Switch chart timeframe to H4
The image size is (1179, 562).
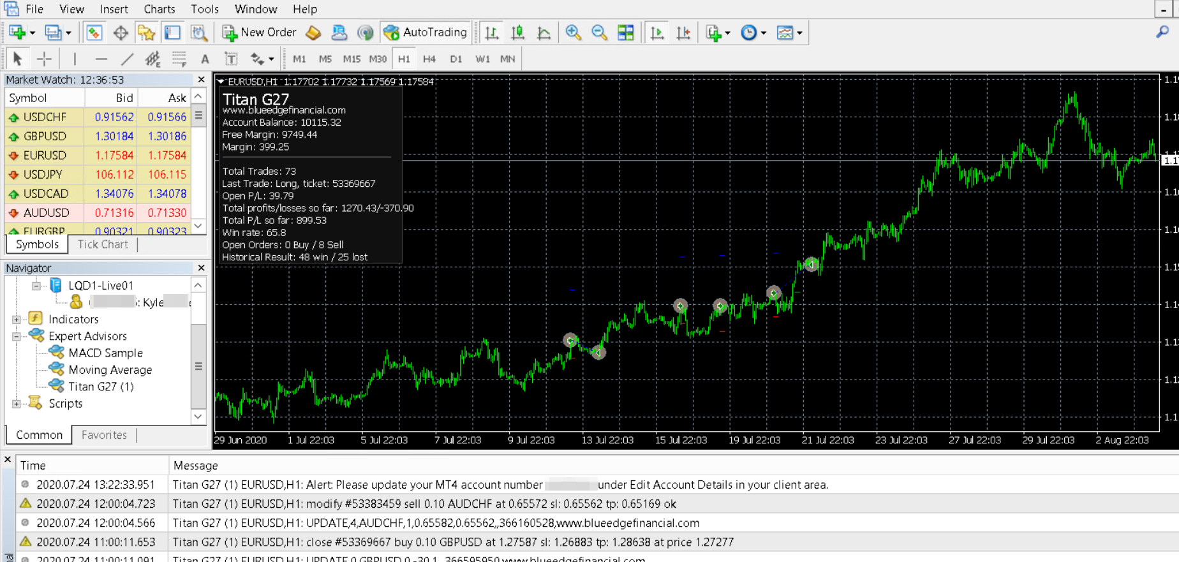(429, 59)
